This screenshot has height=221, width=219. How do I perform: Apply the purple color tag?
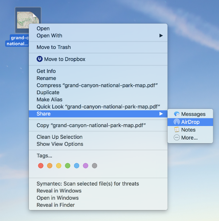click(85, 166)
